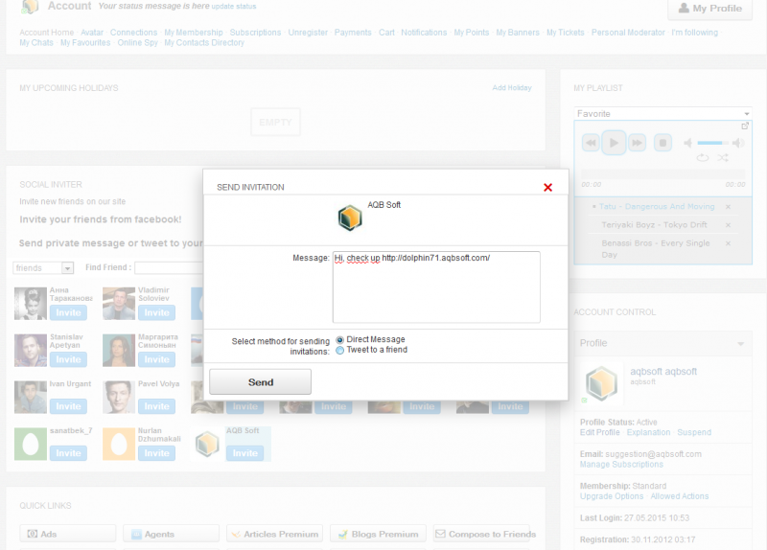The height and width of the screenshot is (550, 767).
Task: Click AQB Soft avatar in invitation dialog
Action: pos(350,218)
